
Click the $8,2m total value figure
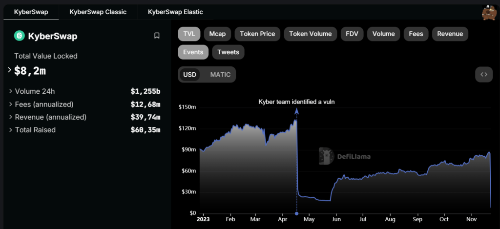tap(30, 71)
